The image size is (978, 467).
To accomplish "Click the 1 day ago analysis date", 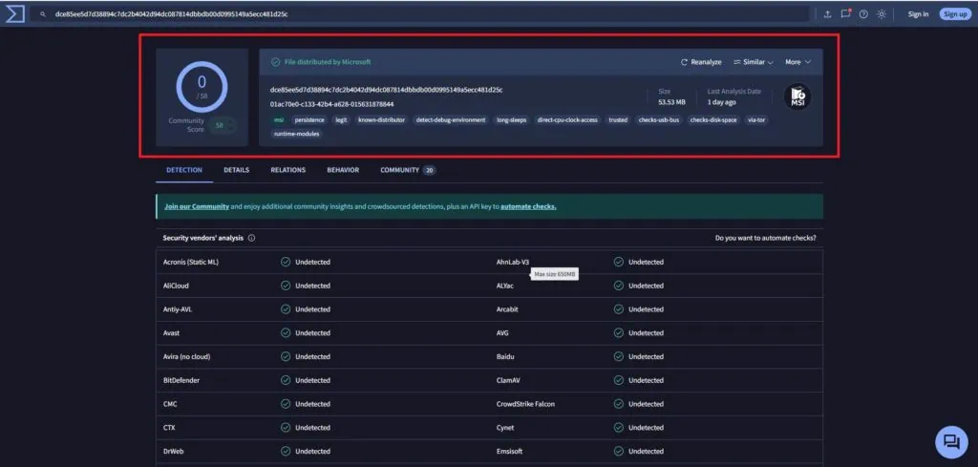I will click(722, 101).
